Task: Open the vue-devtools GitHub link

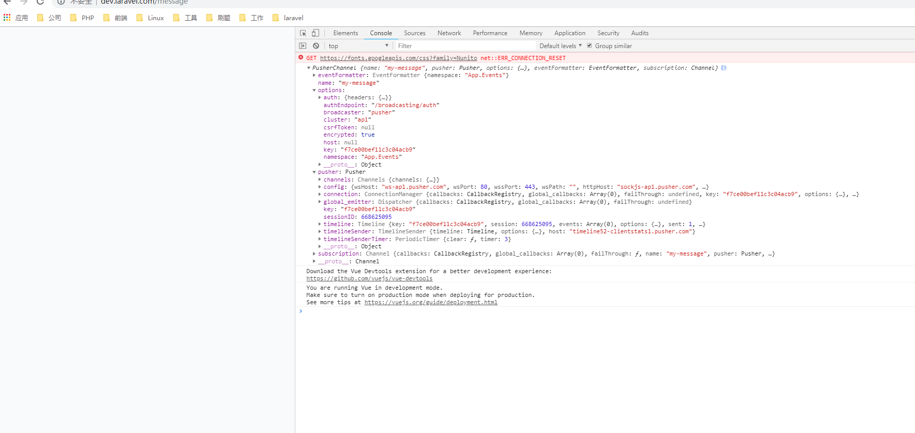Action: 369,279
